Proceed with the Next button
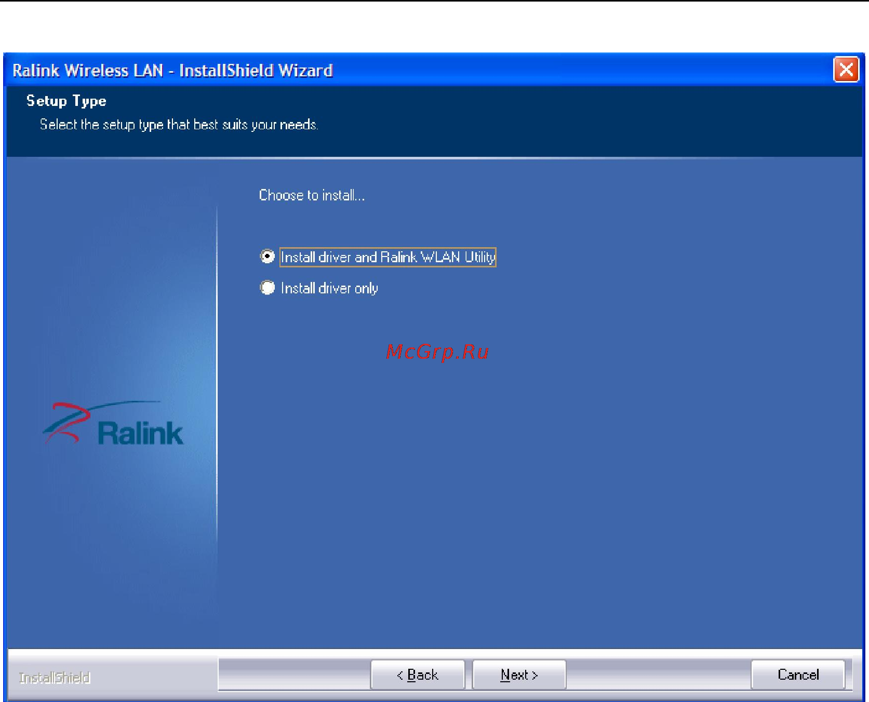869x702 pixels. coord(519,674)
